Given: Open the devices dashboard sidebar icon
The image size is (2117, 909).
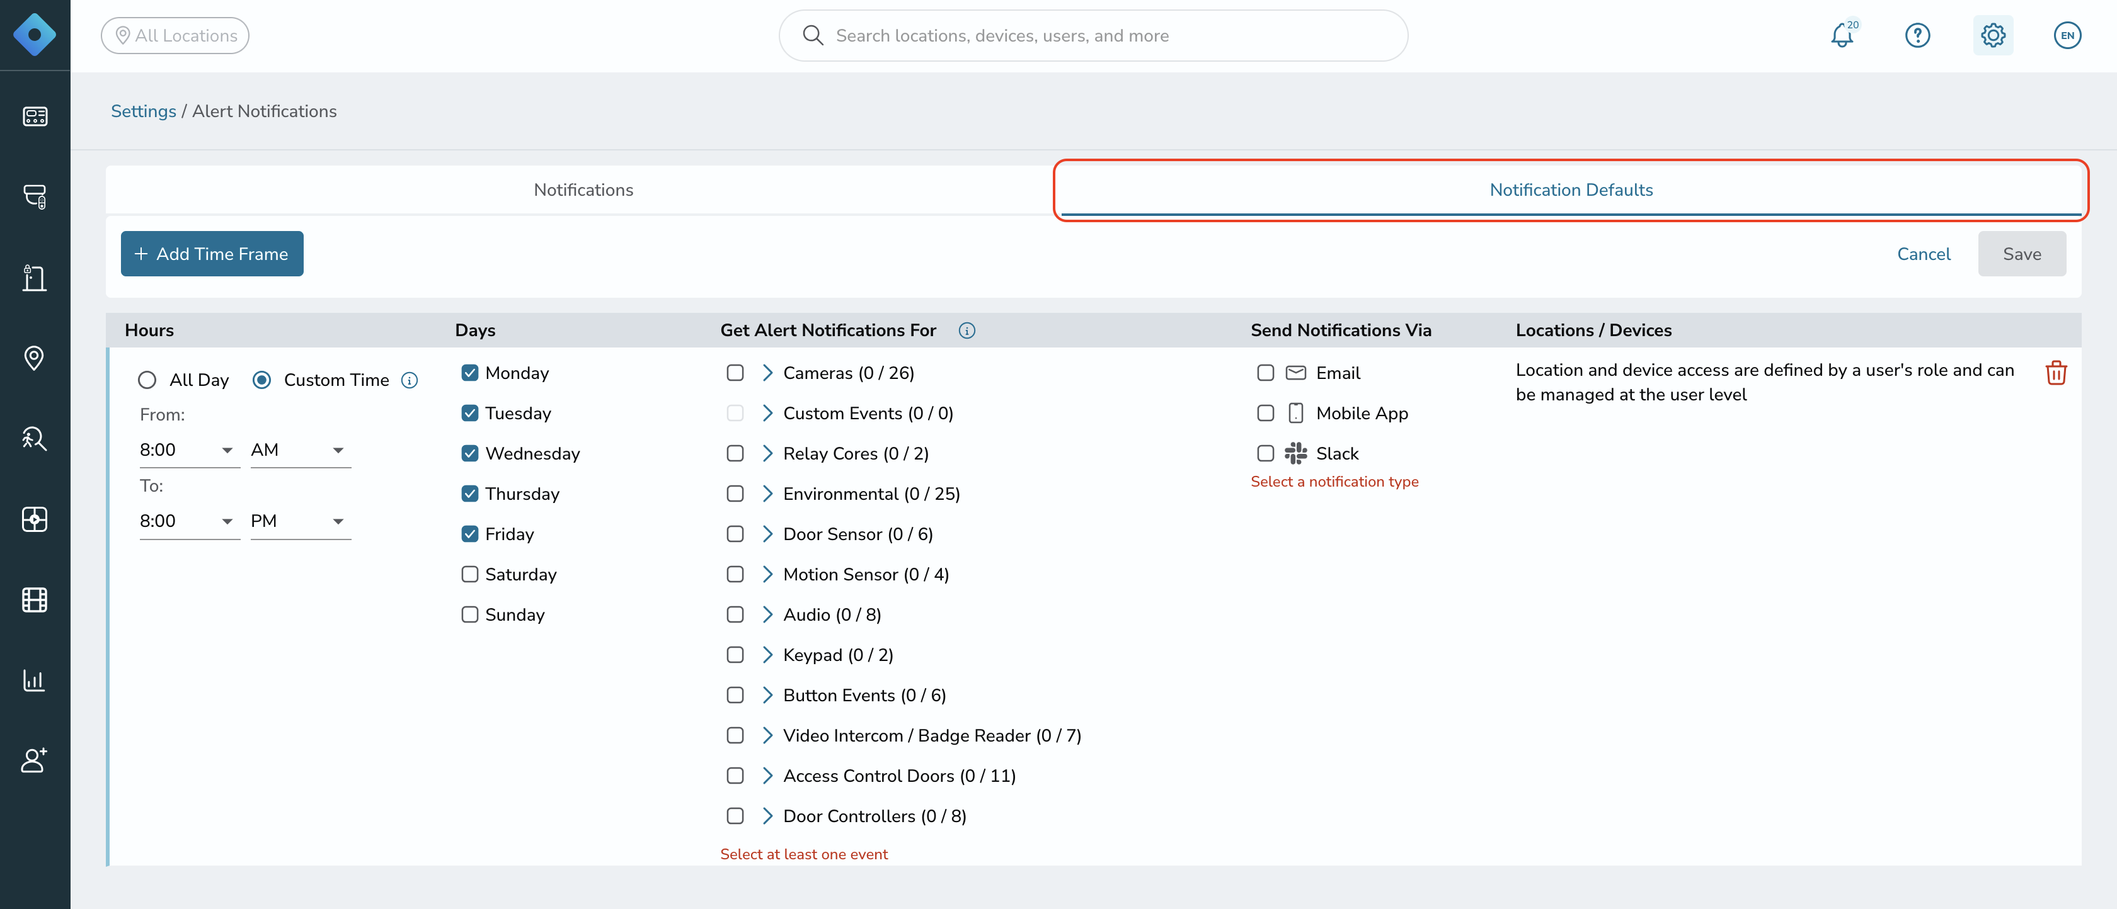Looking at the screenshot, I should pos(35,116).
